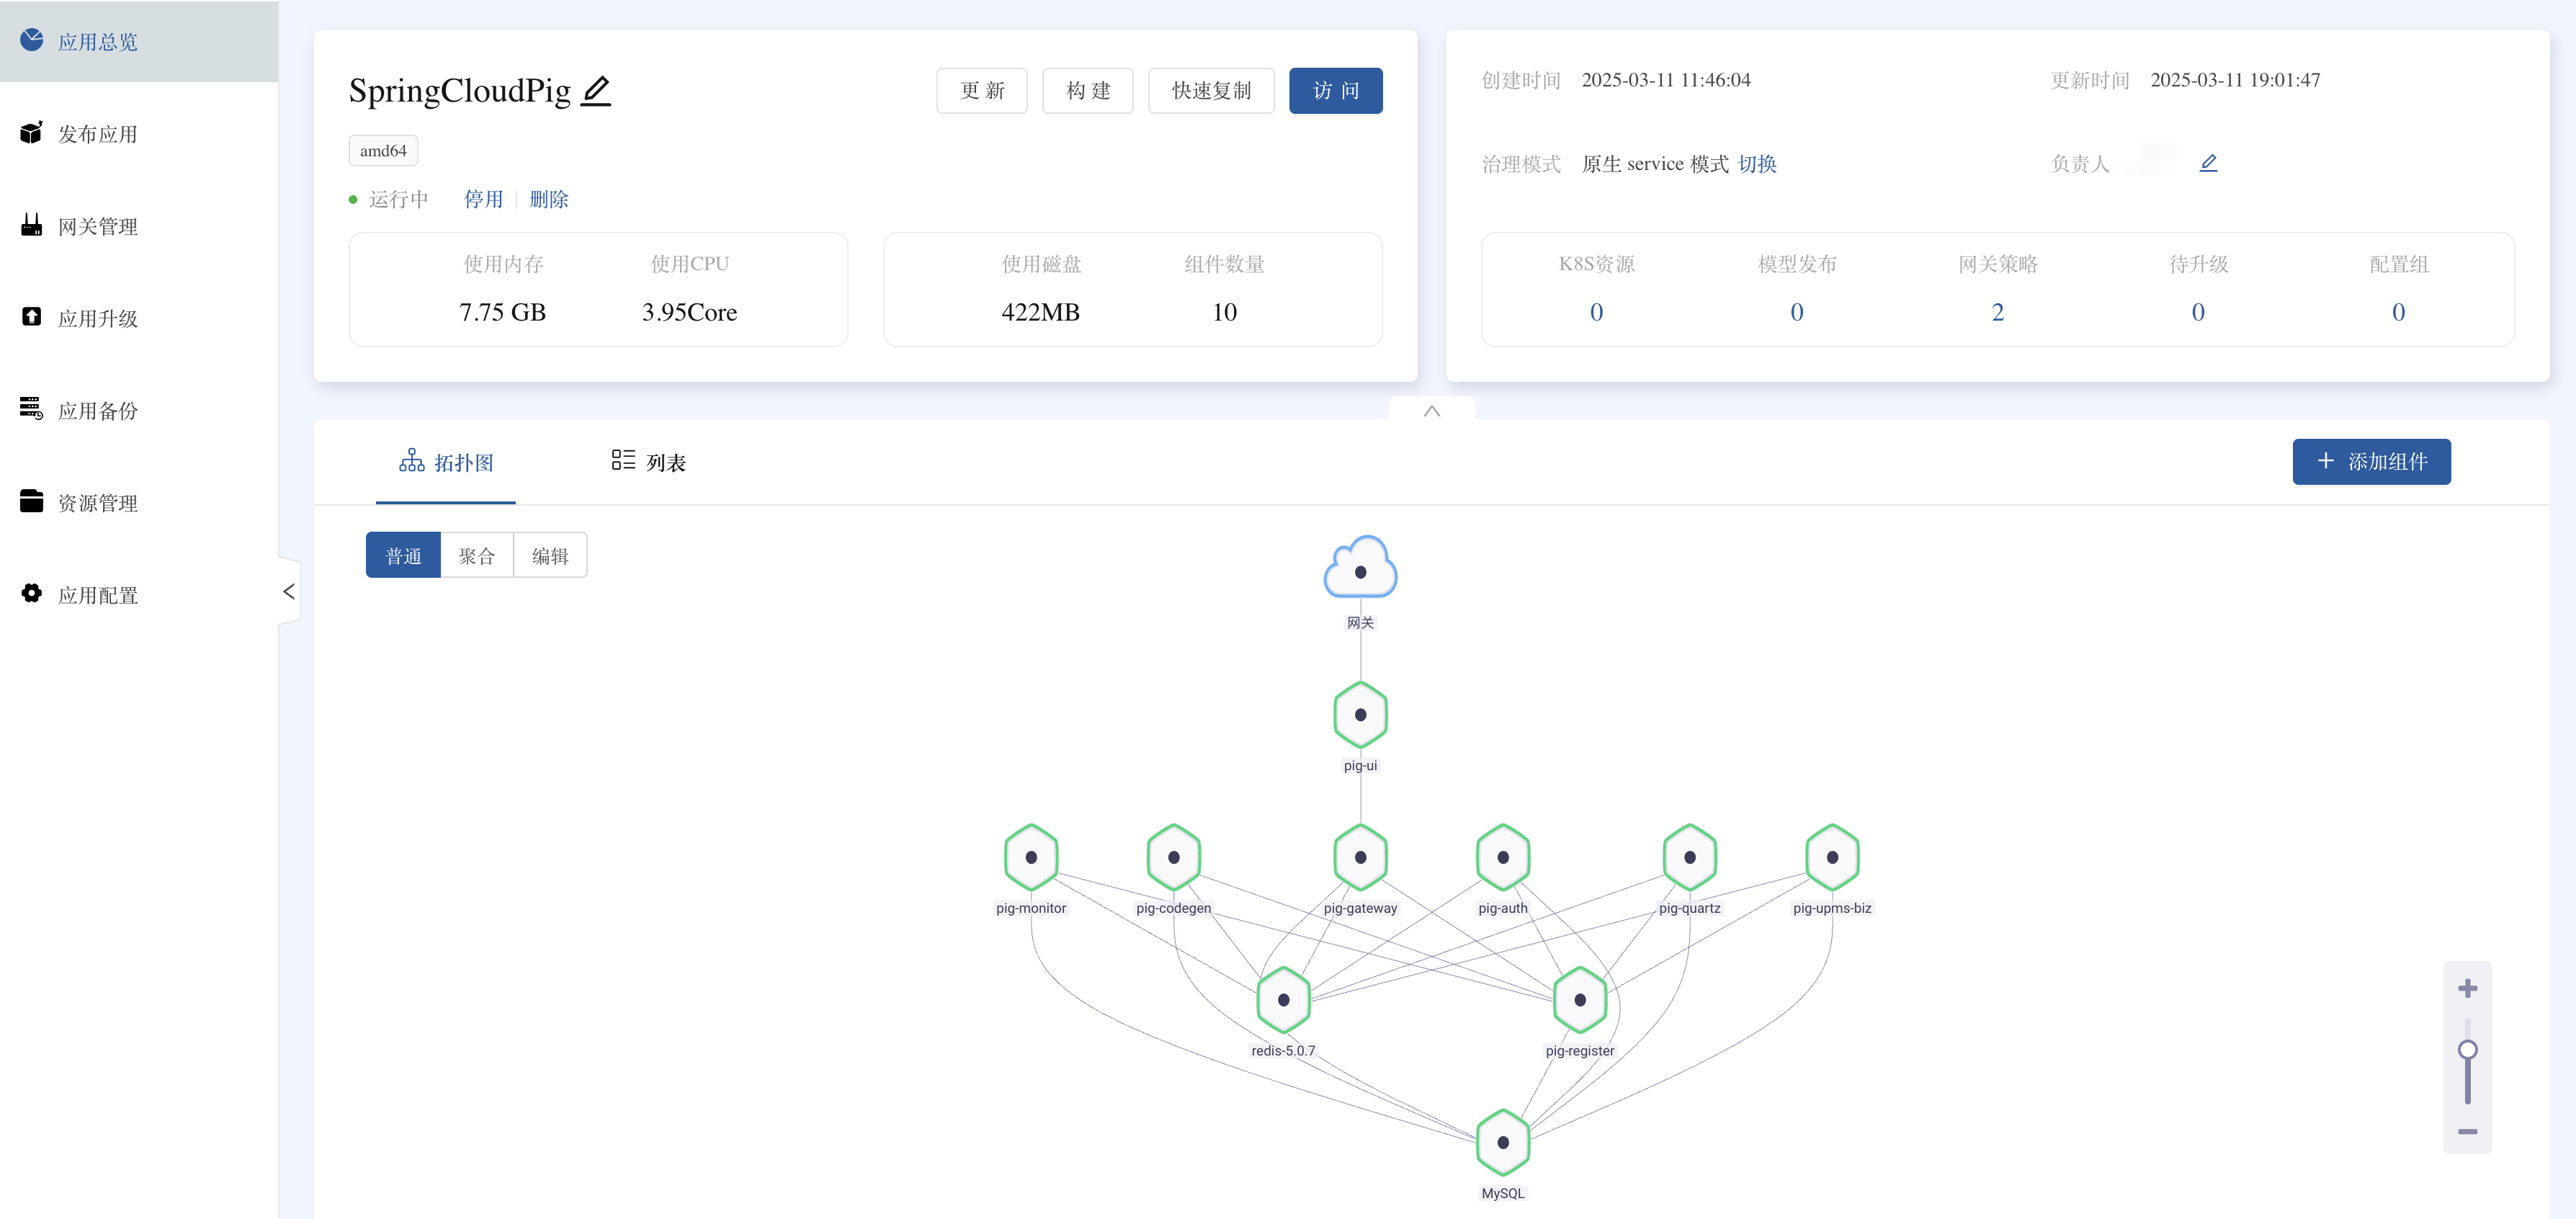Click the 访问 button
Viewport: 2576px width, 1219px height.
[x=1335, y=91]
